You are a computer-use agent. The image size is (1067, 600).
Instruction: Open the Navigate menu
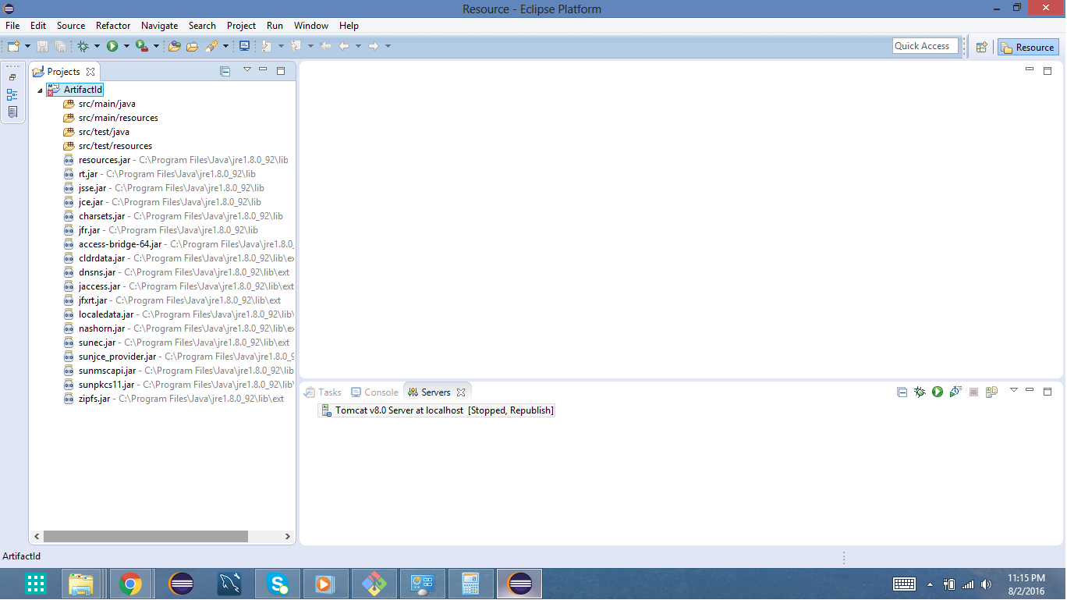159,26
